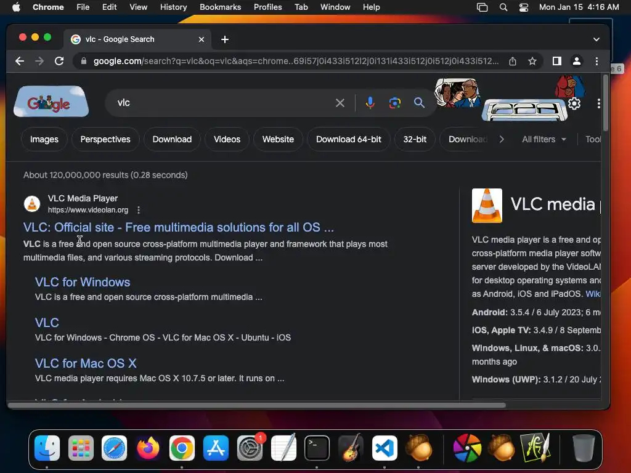The image size is (631, 473).
Task: Close the vlc - Google Search tab
Action: (x=202, y=39)
